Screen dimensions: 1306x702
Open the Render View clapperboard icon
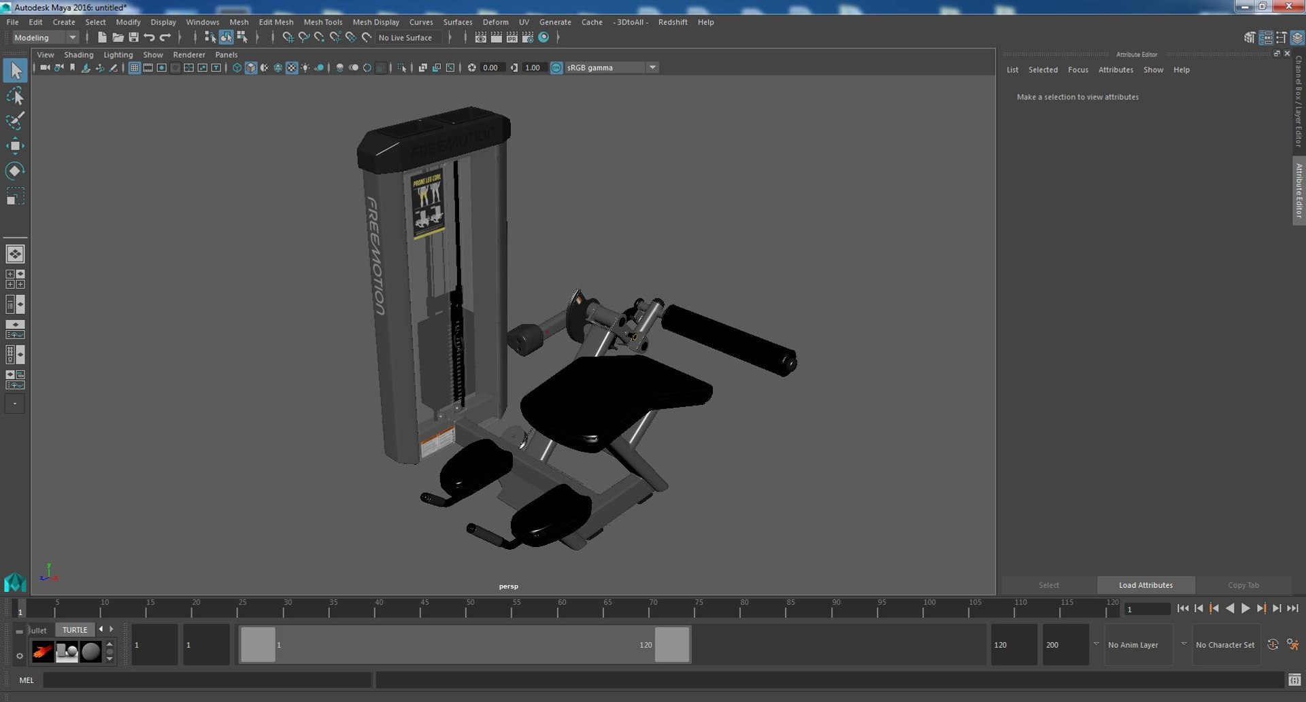click(480, 37)
